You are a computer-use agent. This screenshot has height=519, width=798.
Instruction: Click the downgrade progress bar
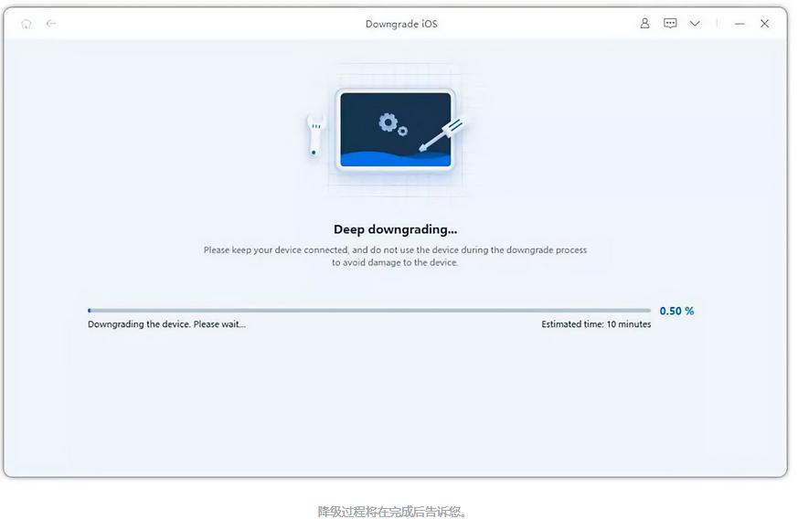coord(369,311)
